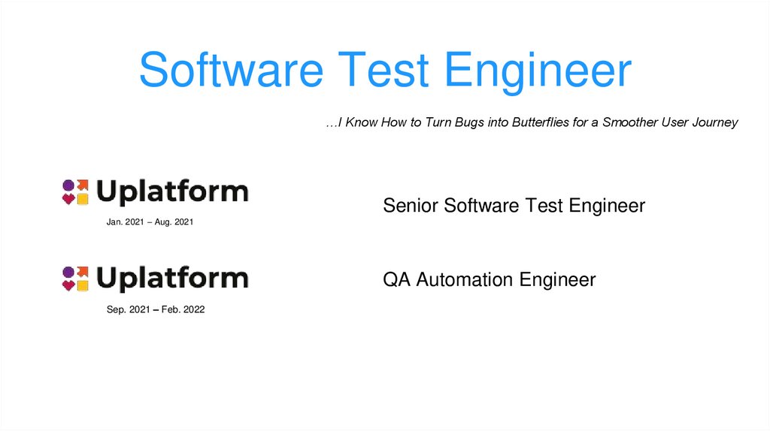Click the word 'Journey' in the tagline

click(715, 122)
